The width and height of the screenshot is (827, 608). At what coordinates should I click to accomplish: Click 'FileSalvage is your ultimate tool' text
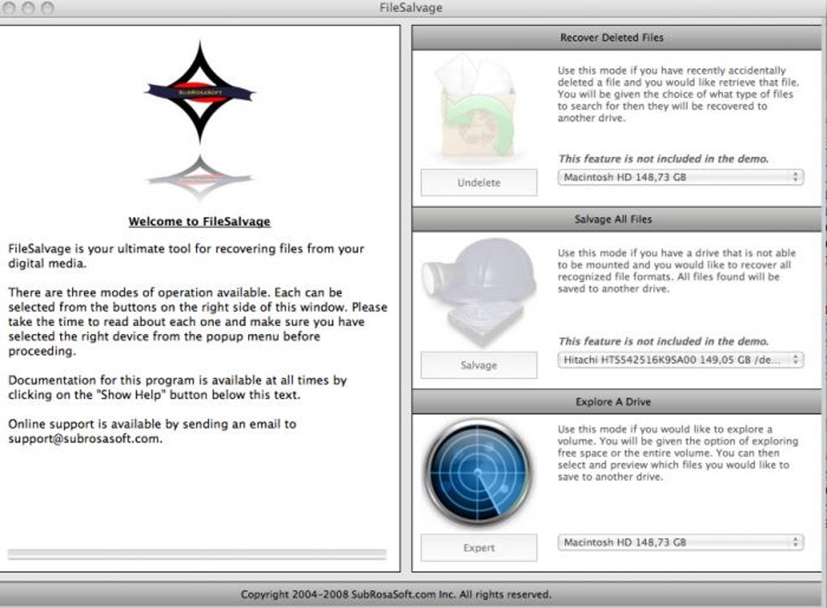point(186,255)
